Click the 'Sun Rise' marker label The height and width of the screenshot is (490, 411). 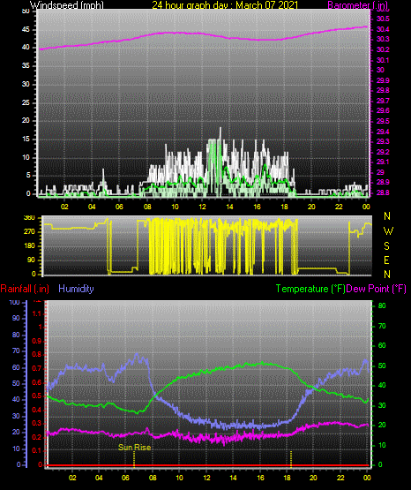coord(135,448)
